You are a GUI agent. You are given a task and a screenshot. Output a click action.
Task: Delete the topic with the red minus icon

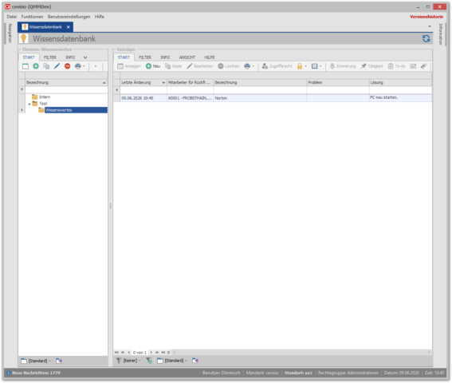(x=68, y=66)
